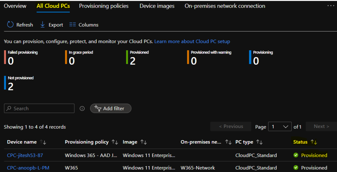Click the funnel icon in Add filter
The image size is (337, 172).
[98, 109]
